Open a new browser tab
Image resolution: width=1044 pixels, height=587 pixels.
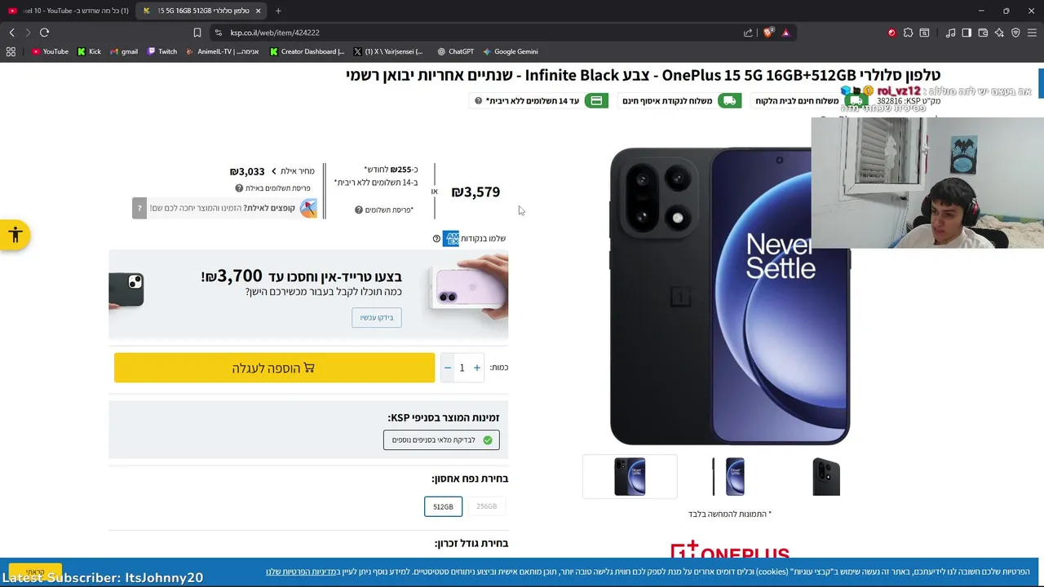click(x=278, y=11)
